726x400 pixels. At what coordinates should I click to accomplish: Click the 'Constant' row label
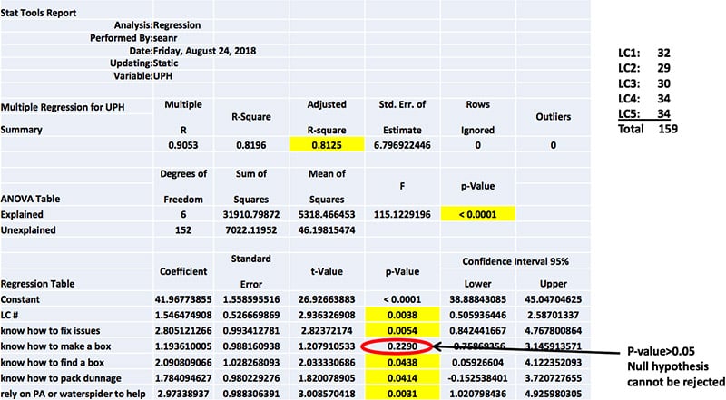pyautogui.click(x=20, y=299)
